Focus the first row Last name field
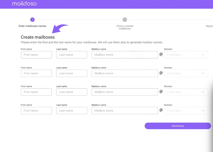 point(72,55)
